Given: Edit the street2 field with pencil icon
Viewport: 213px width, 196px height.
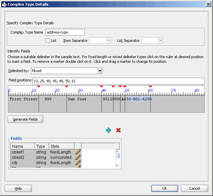Looking at the screenshot, I should pos(78,157).
